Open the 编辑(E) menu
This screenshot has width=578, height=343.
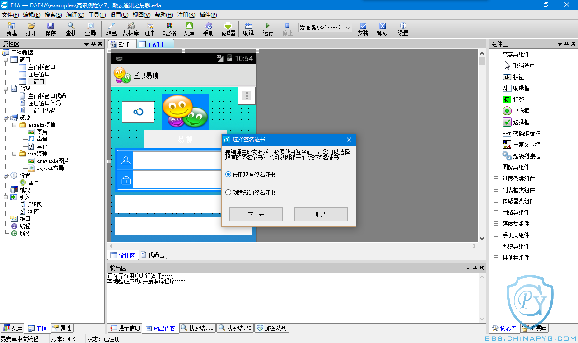[32, 14]
